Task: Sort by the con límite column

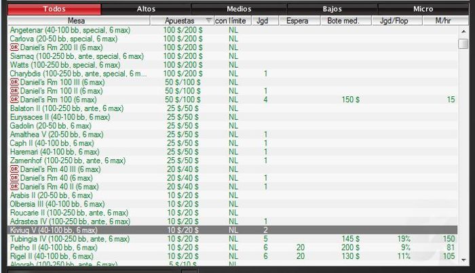Action: (x=233, y=20)
